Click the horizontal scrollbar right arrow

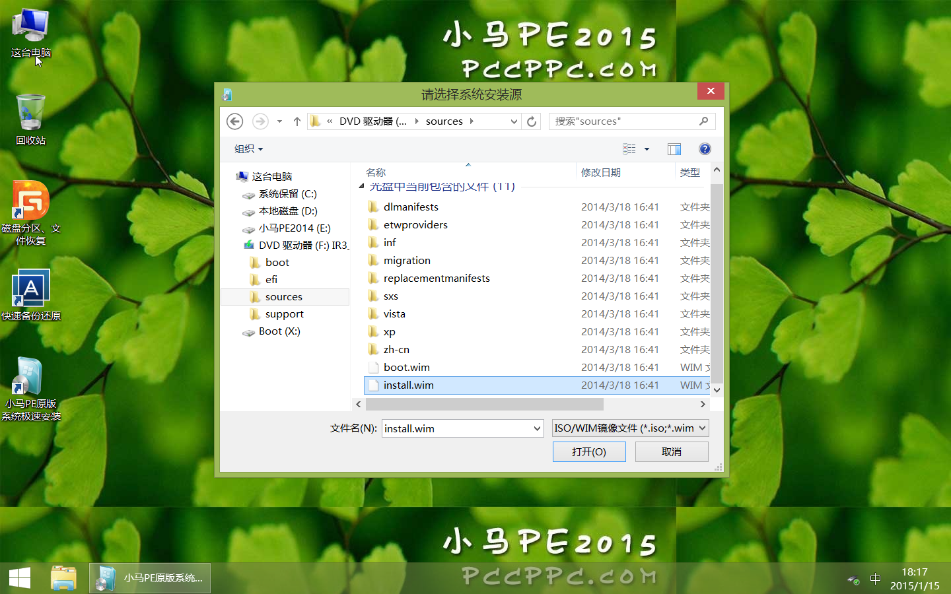click(x=703, y=404)
